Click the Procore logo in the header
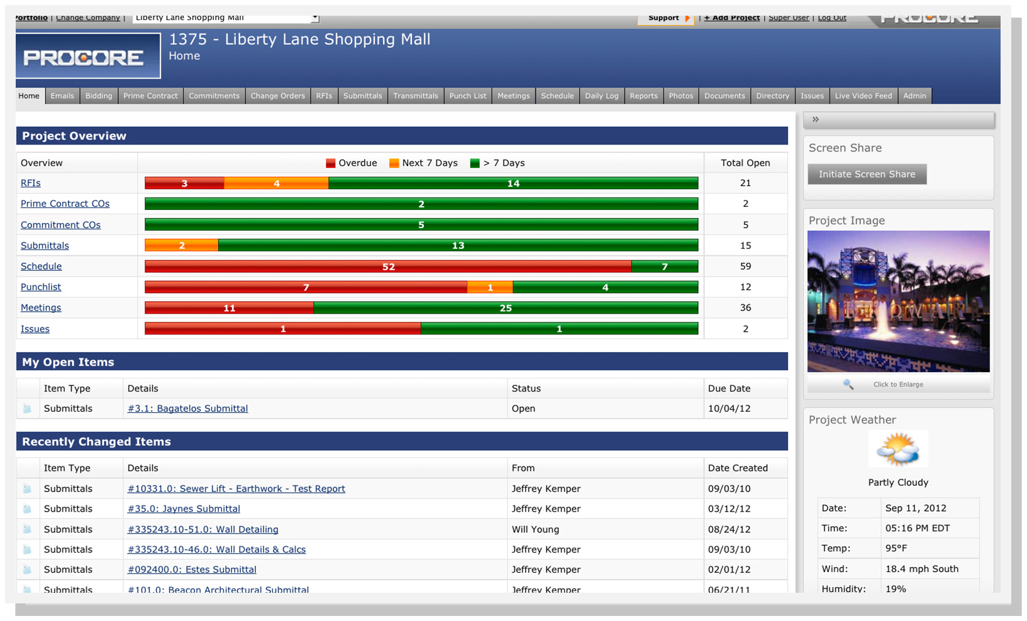Image resolution: width=1027 pixels, height=621 pixels. [x=88, y=57]
